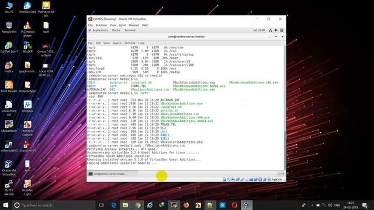
Task: Open the Windows Action Center notifications icon
Action: click(365, 205)
